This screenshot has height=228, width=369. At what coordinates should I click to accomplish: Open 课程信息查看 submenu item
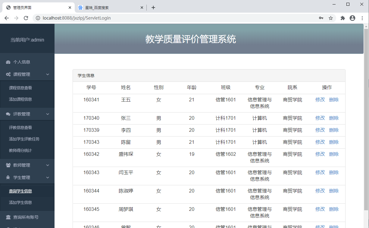pos(20,88)
